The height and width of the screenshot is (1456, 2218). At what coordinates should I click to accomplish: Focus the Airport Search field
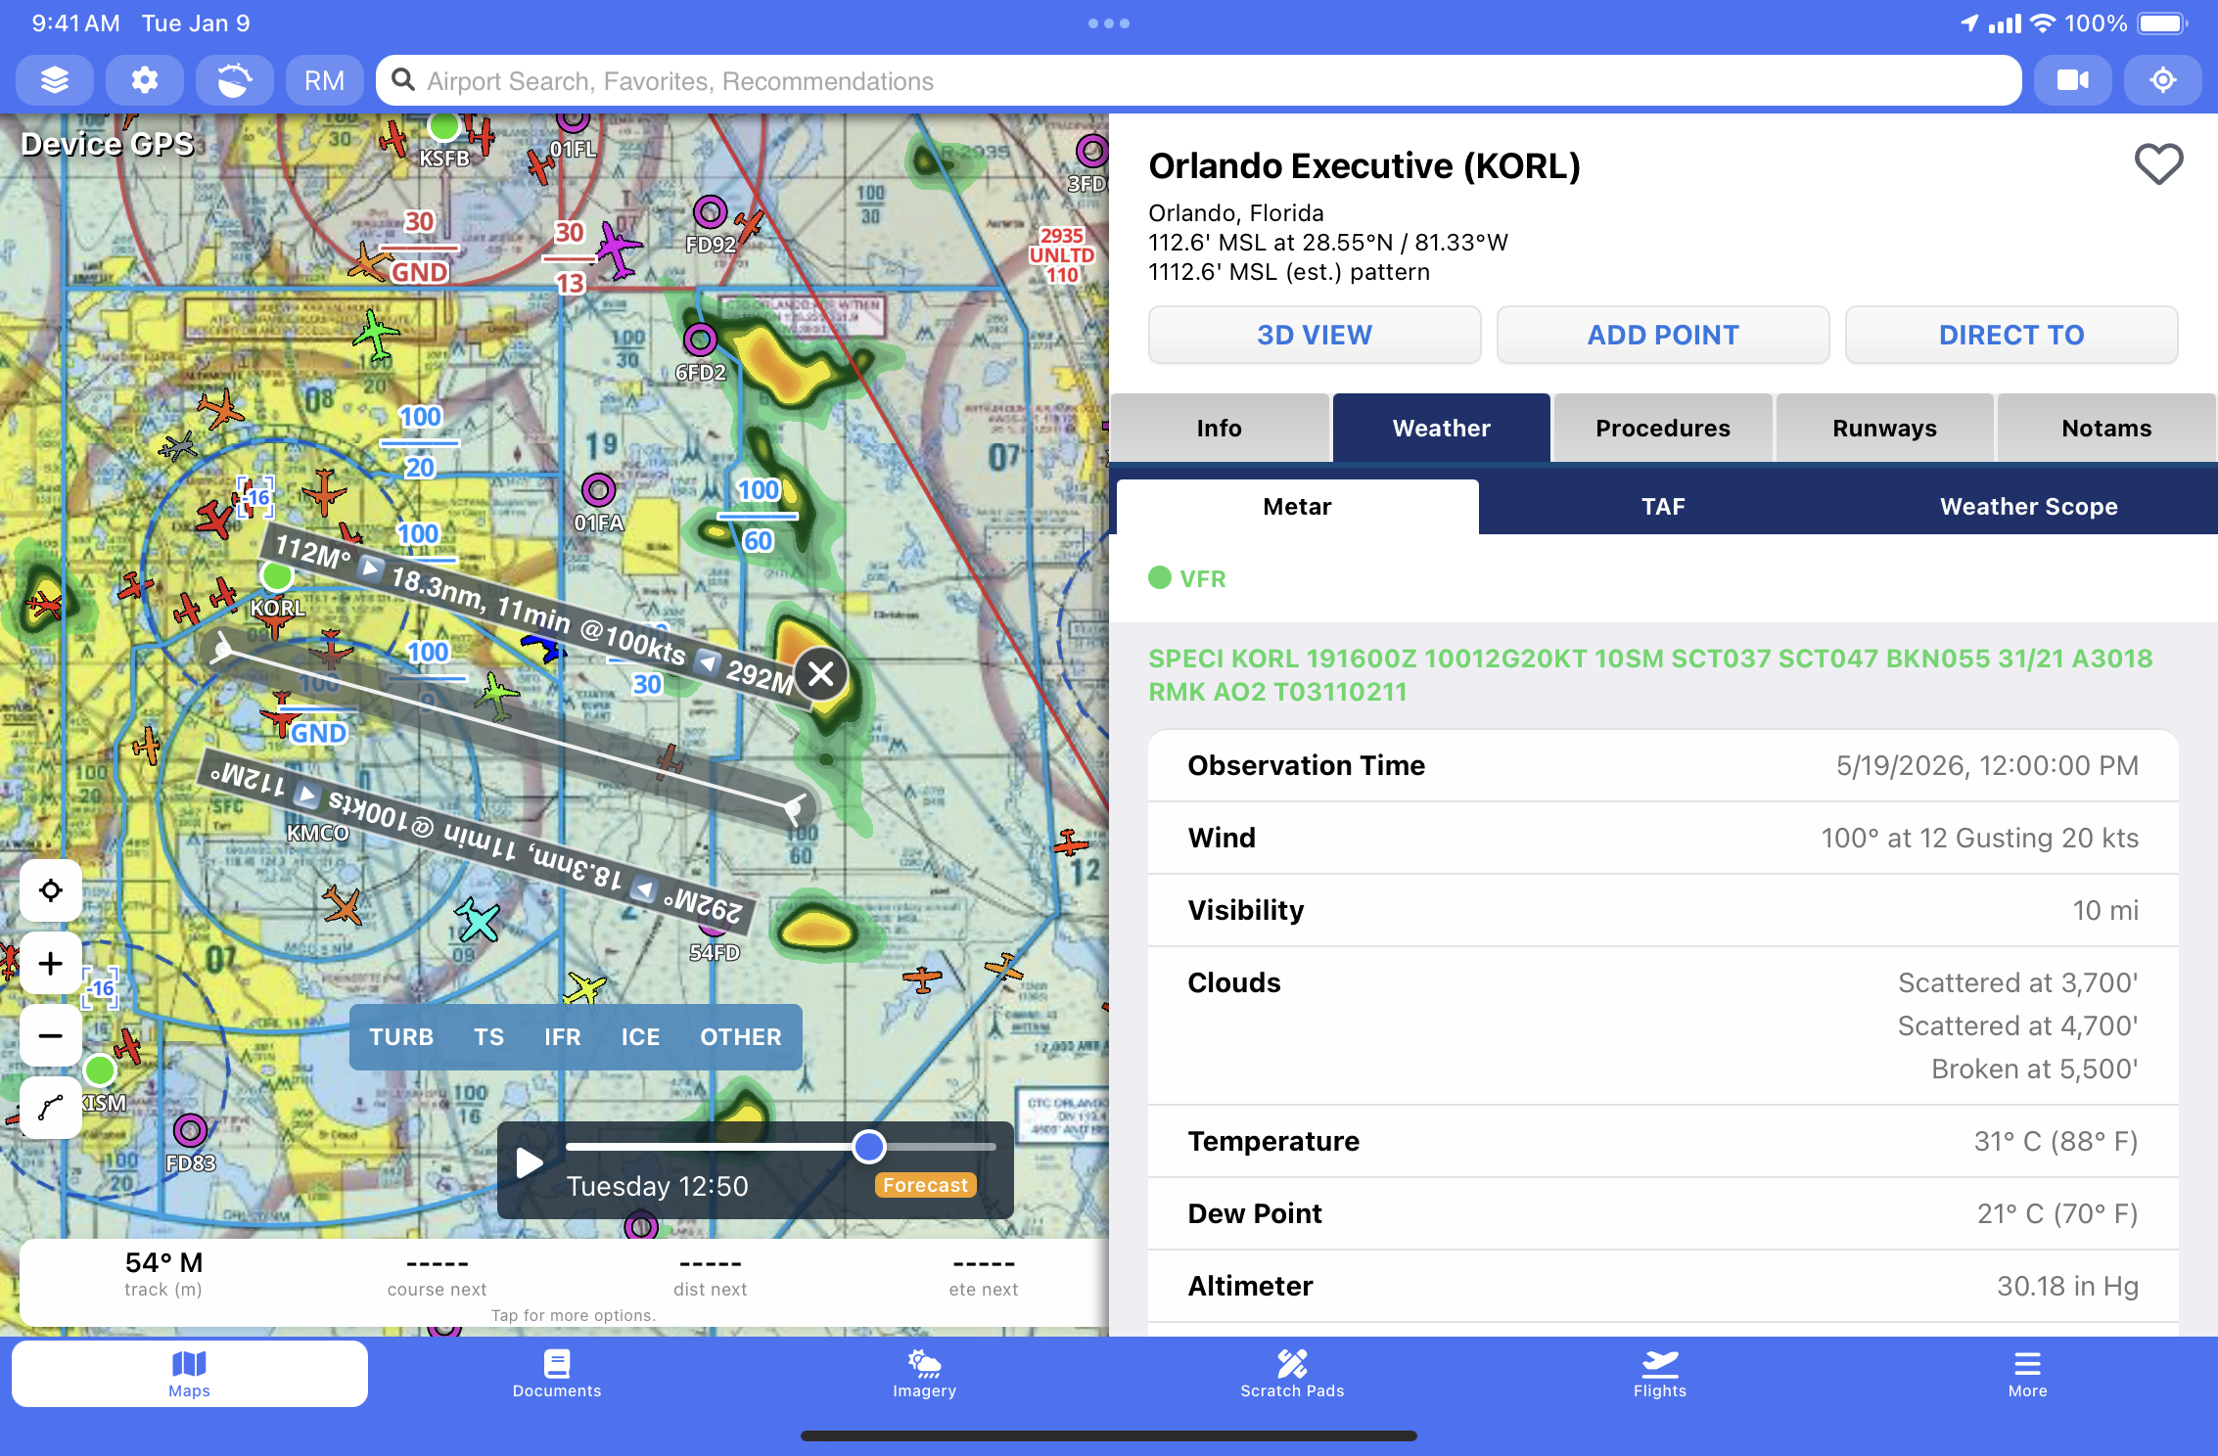tap(1198, 80)
